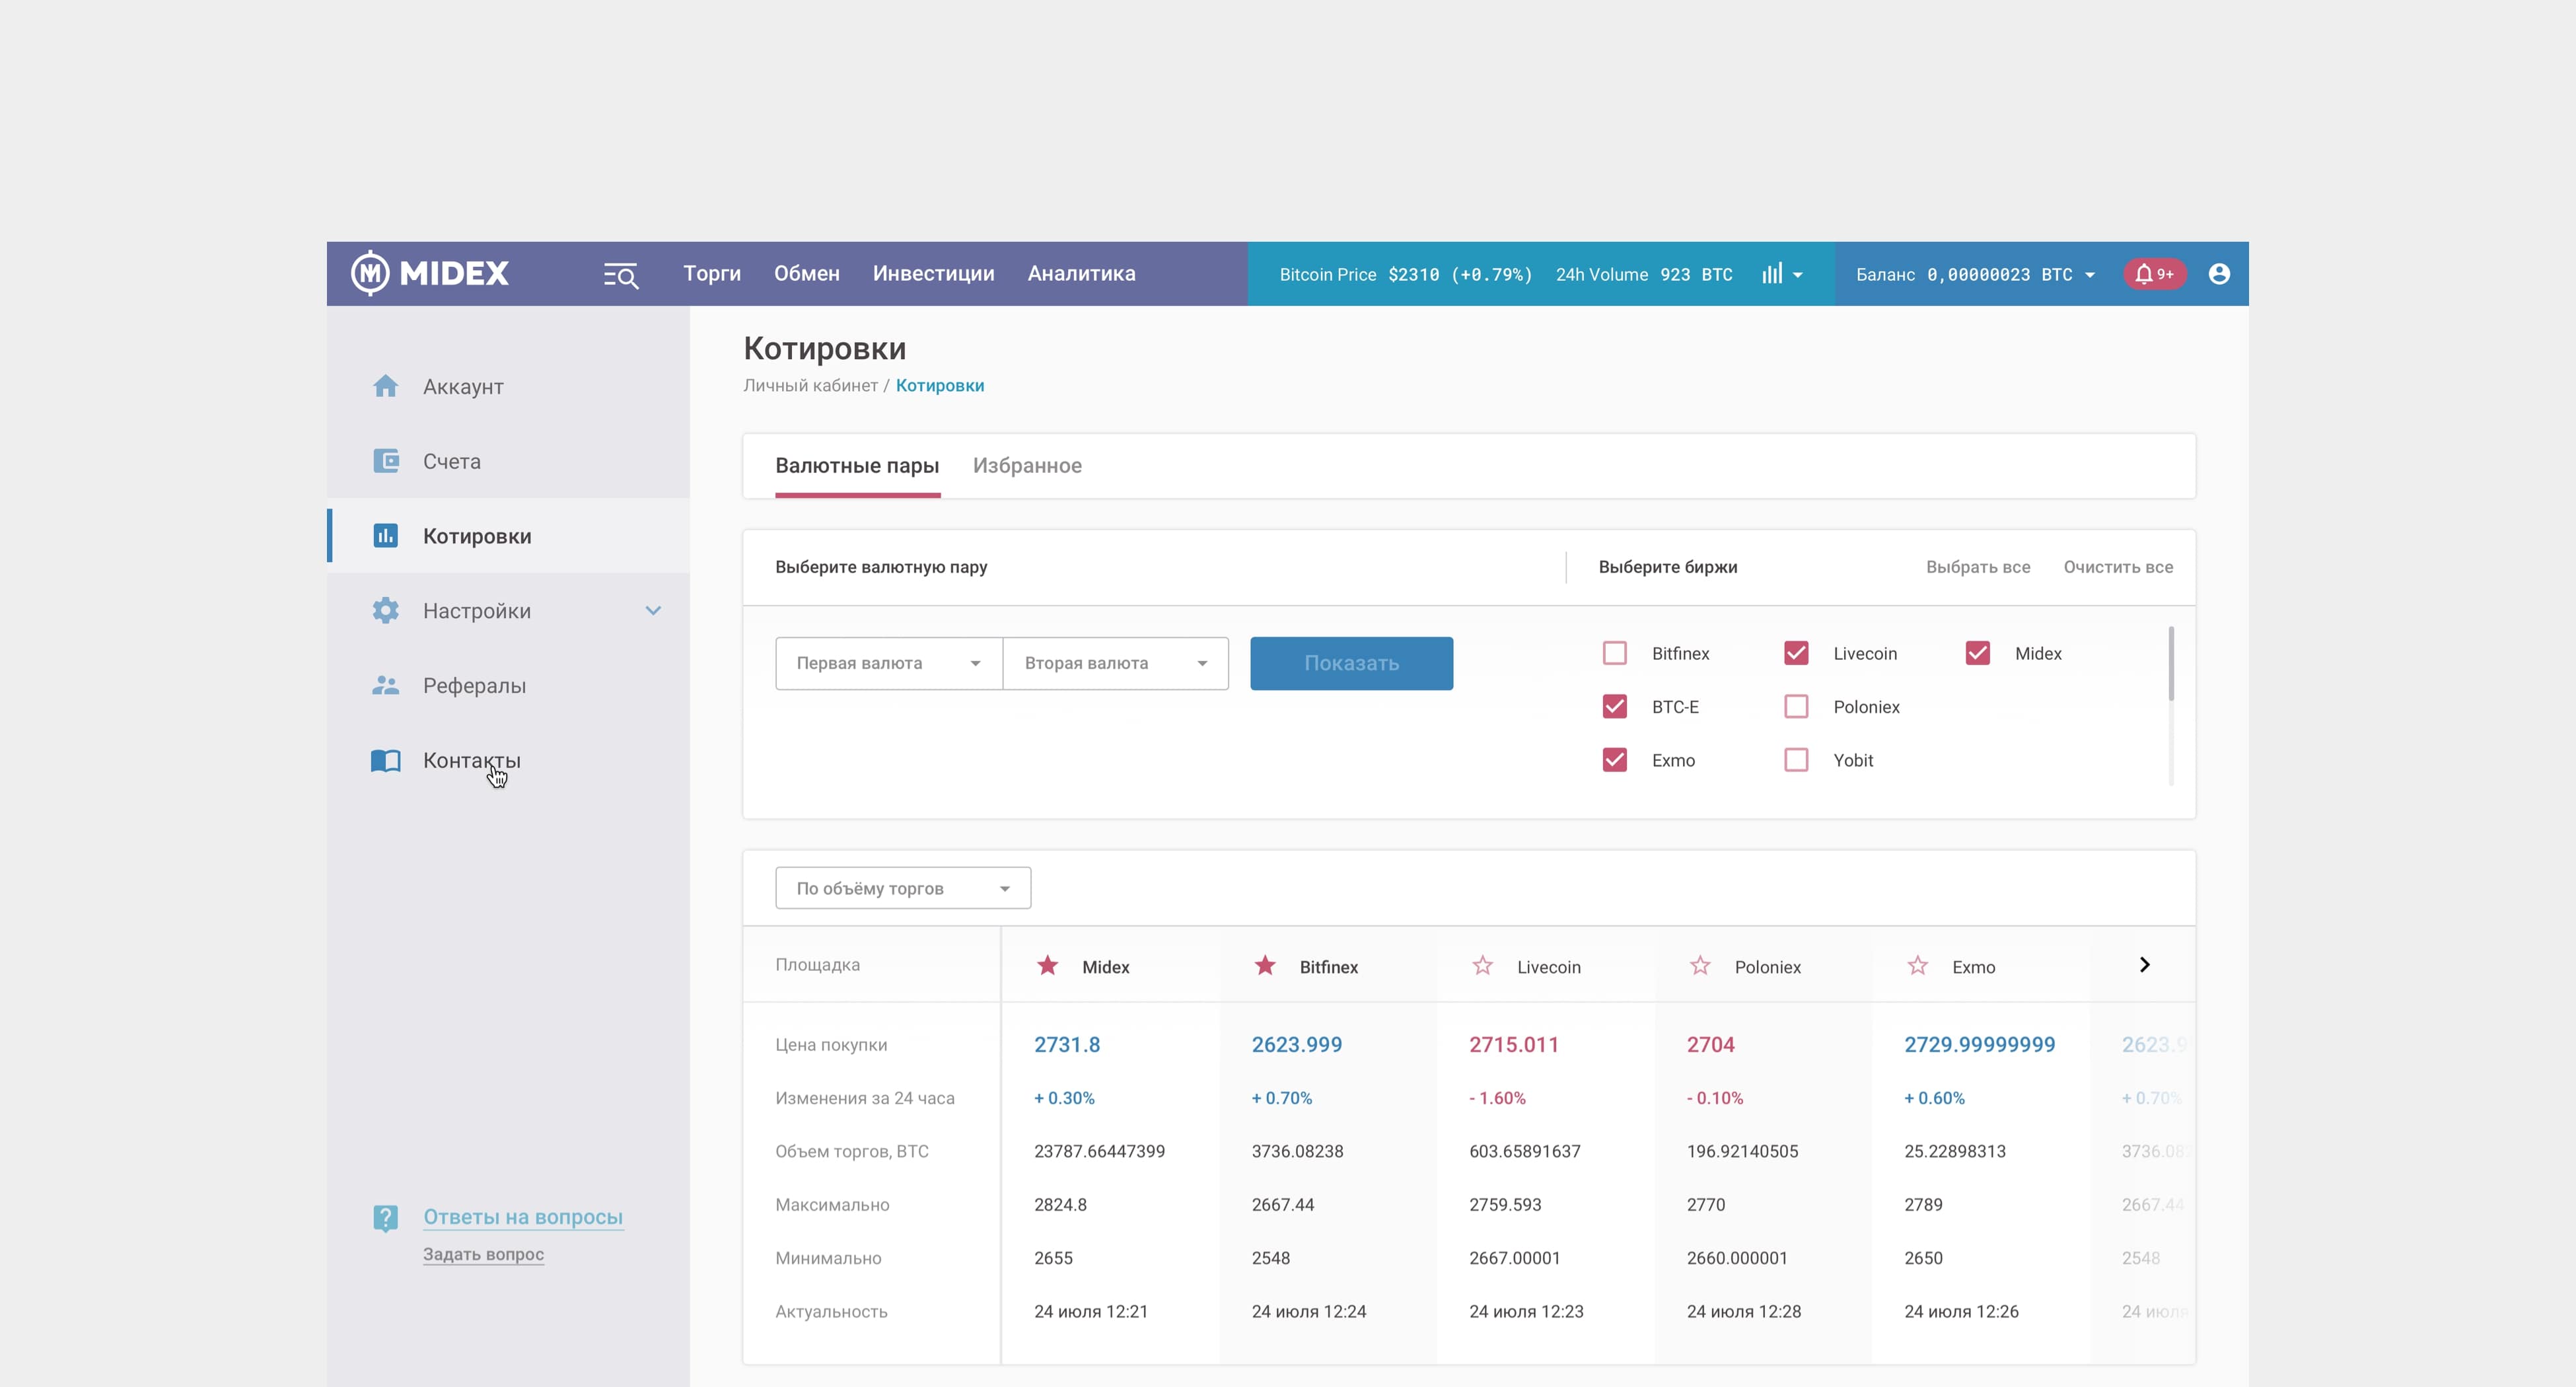Click Exmo buy price 2729.99999999
The width and height of the screenshot is (2576, 1387).
1979,1045
